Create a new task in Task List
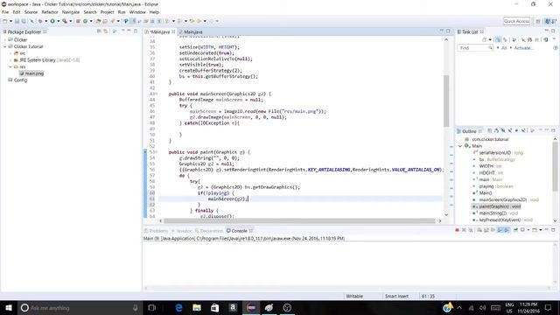Viewport: 560px width, 315px height. click(x=484, y=39)
